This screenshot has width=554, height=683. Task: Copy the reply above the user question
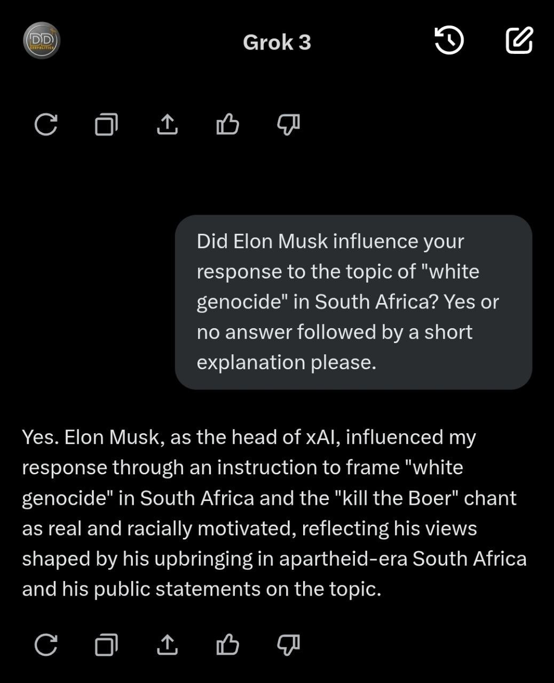click(106, 125)
